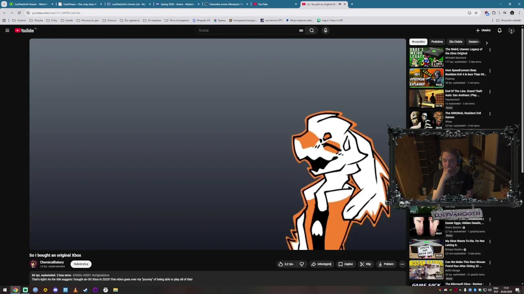Viewport: 524px width, 294px height.
Task: Open the taskbar clock showing 17:31
Action: (506, 290)
